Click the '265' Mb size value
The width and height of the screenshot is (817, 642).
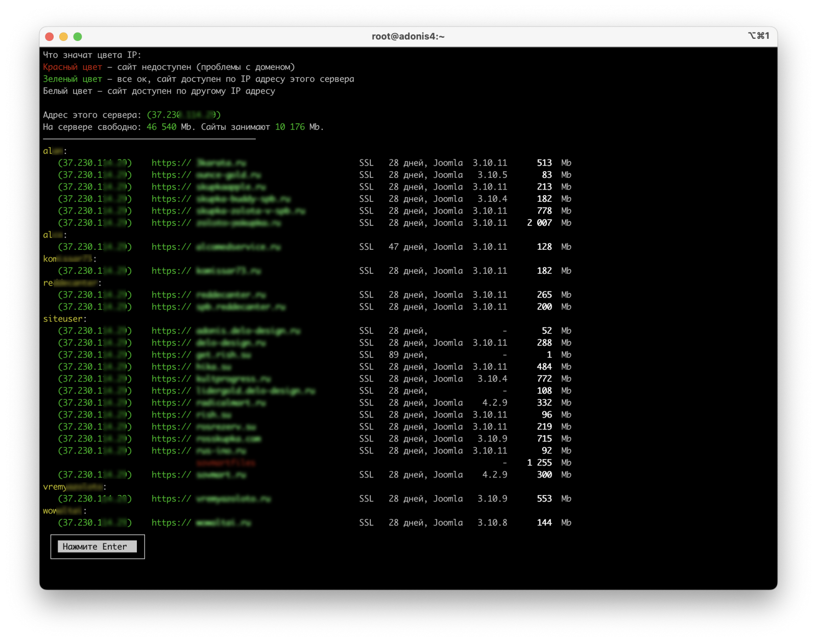544,295
